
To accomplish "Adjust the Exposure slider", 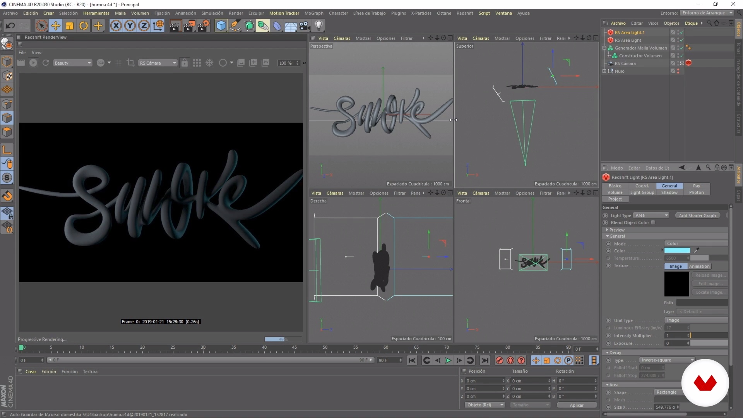I will click(709, 343).
